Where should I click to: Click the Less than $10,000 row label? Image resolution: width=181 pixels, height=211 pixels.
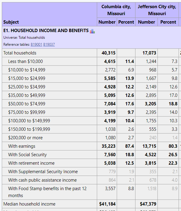[x=25, y=61]
